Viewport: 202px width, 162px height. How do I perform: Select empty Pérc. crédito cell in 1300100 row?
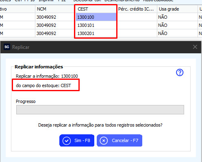pos(137,17)
